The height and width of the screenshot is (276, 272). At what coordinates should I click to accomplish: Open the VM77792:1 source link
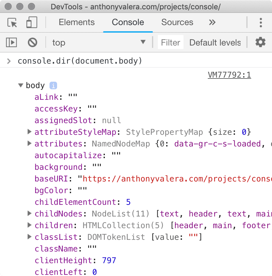tap(229, 75)
